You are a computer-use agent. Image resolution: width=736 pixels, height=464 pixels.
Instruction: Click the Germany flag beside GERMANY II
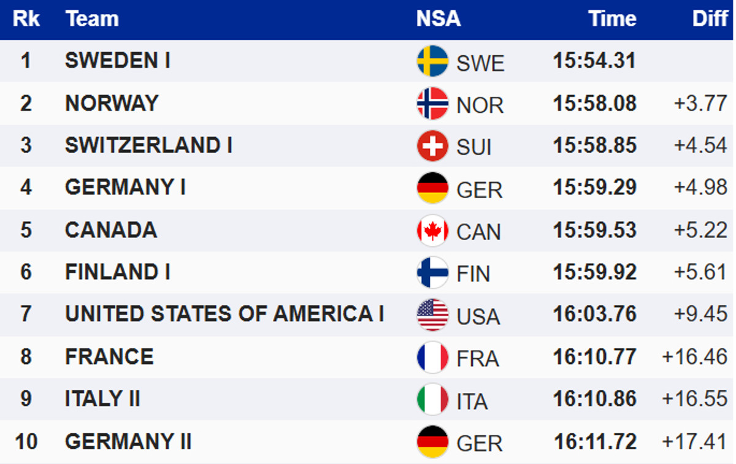432,441
